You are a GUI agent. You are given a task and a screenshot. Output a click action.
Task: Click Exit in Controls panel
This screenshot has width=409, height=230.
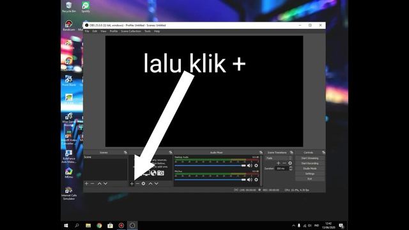click(310, 179)
